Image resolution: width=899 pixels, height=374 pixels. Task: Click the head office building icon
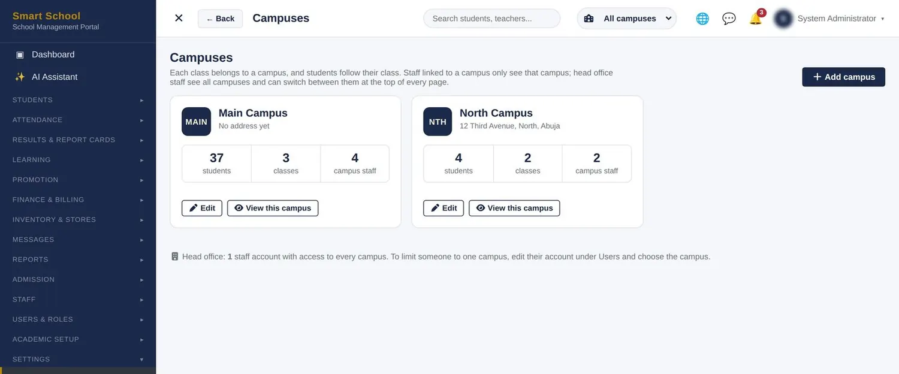coord(175,257)
